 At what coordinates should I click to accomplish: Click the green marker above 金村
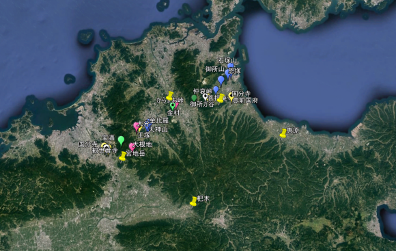(173, 106)
